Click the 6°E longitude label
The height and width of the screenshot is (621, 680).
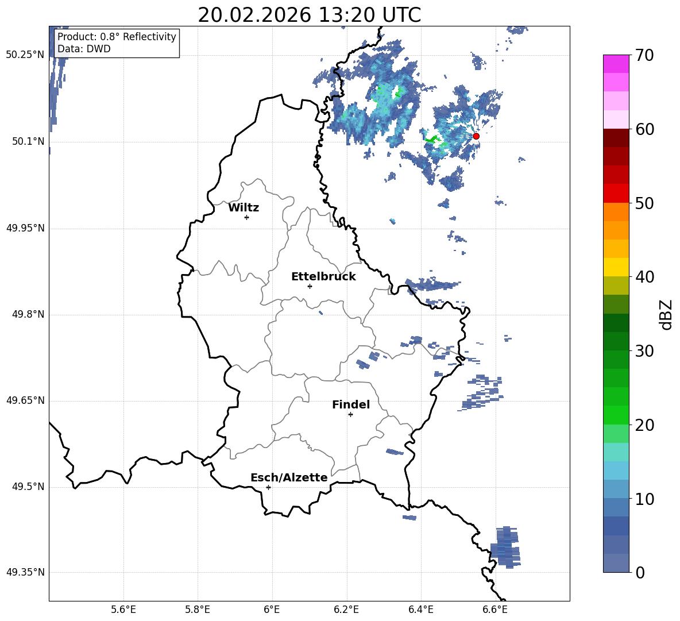(272, 610)
